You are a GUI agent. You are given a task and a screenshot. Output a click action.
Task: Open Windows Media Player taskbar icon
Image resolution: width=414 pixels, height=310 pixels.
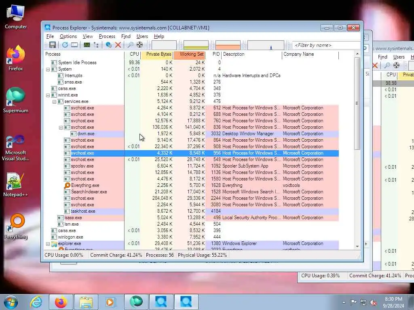coord(110,302)
